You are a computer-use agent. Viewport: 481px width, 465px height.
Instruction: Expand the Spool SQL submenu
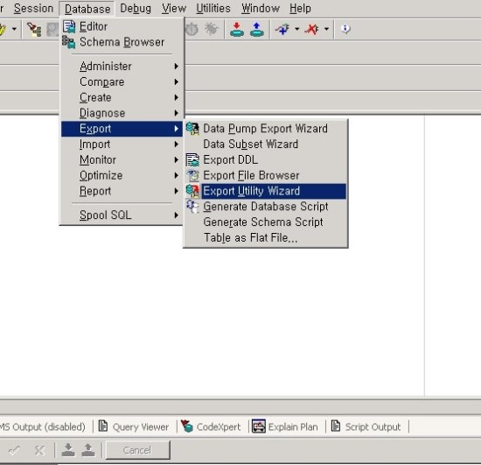[x=122, y=215]
